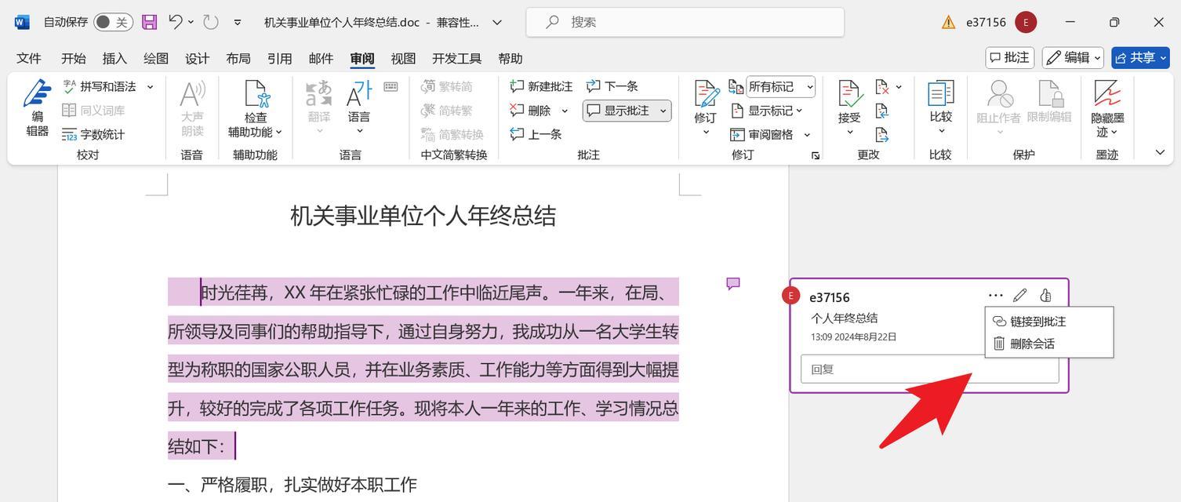Open the 编辑 mode dropdown button
The width and height of the screenshot is (1181, 502).
1073,57
